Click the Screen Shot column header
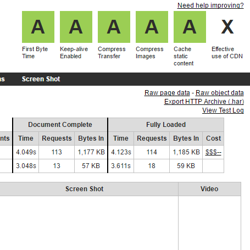250x250 pixels. (85, 189)
